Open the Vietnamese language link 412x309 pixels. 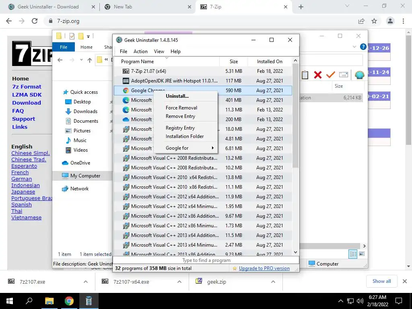(26, 218)
